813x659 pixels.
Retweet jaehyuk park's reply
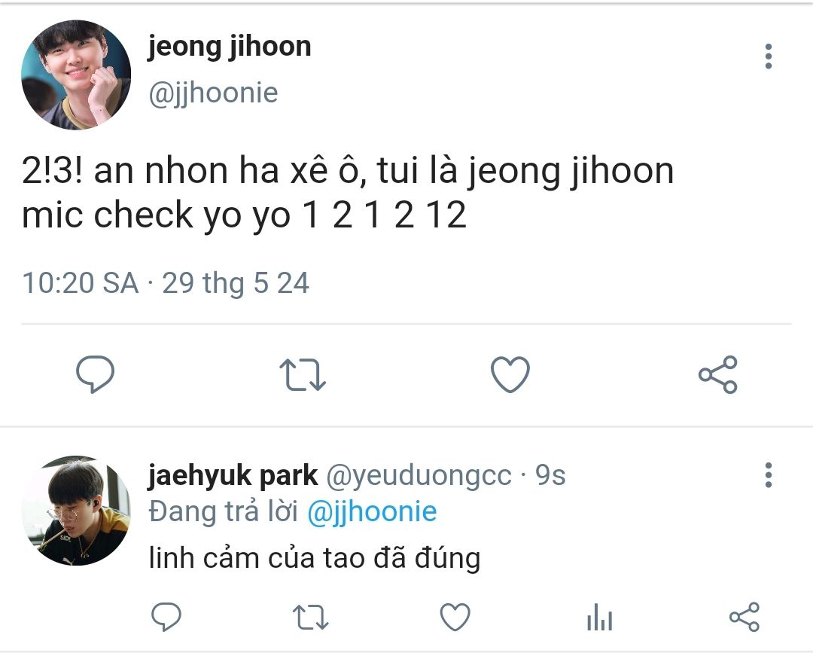pos(311,617)
